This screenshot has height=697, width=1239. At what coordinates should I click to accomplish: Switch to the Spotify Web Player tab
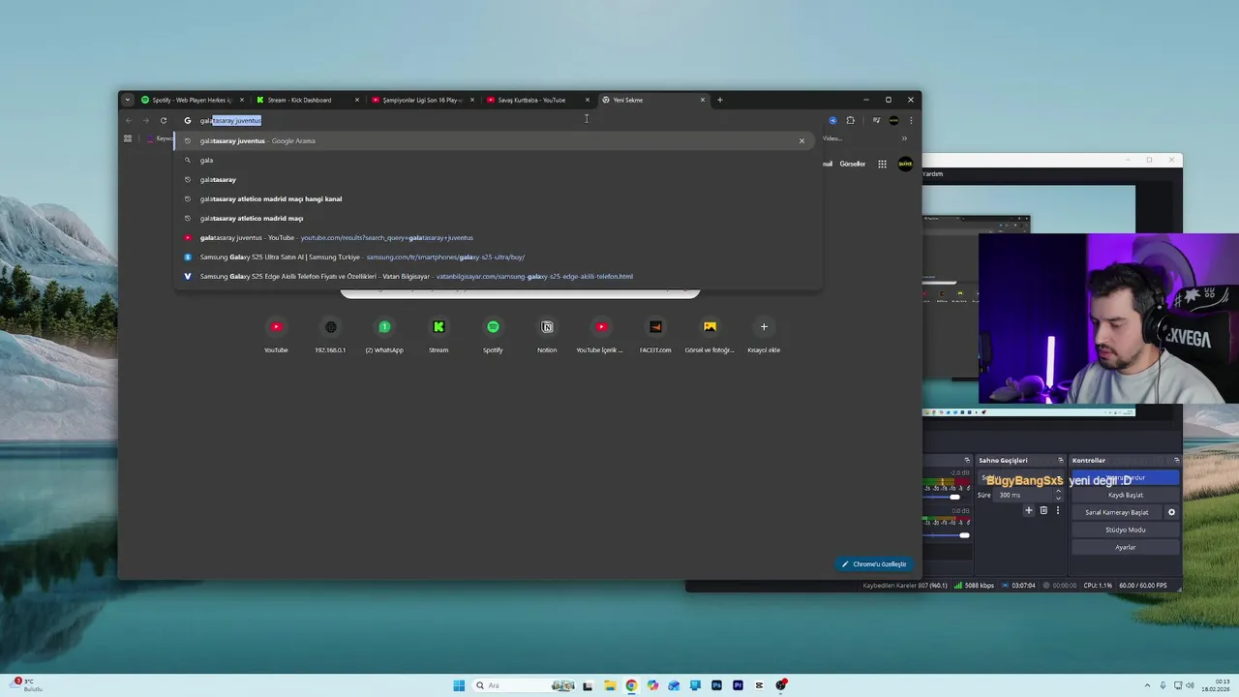pos(192,100)
